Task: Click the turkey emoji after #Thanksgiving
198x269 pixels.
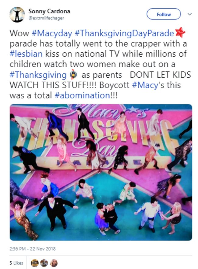Action: (x=74, y=75)
